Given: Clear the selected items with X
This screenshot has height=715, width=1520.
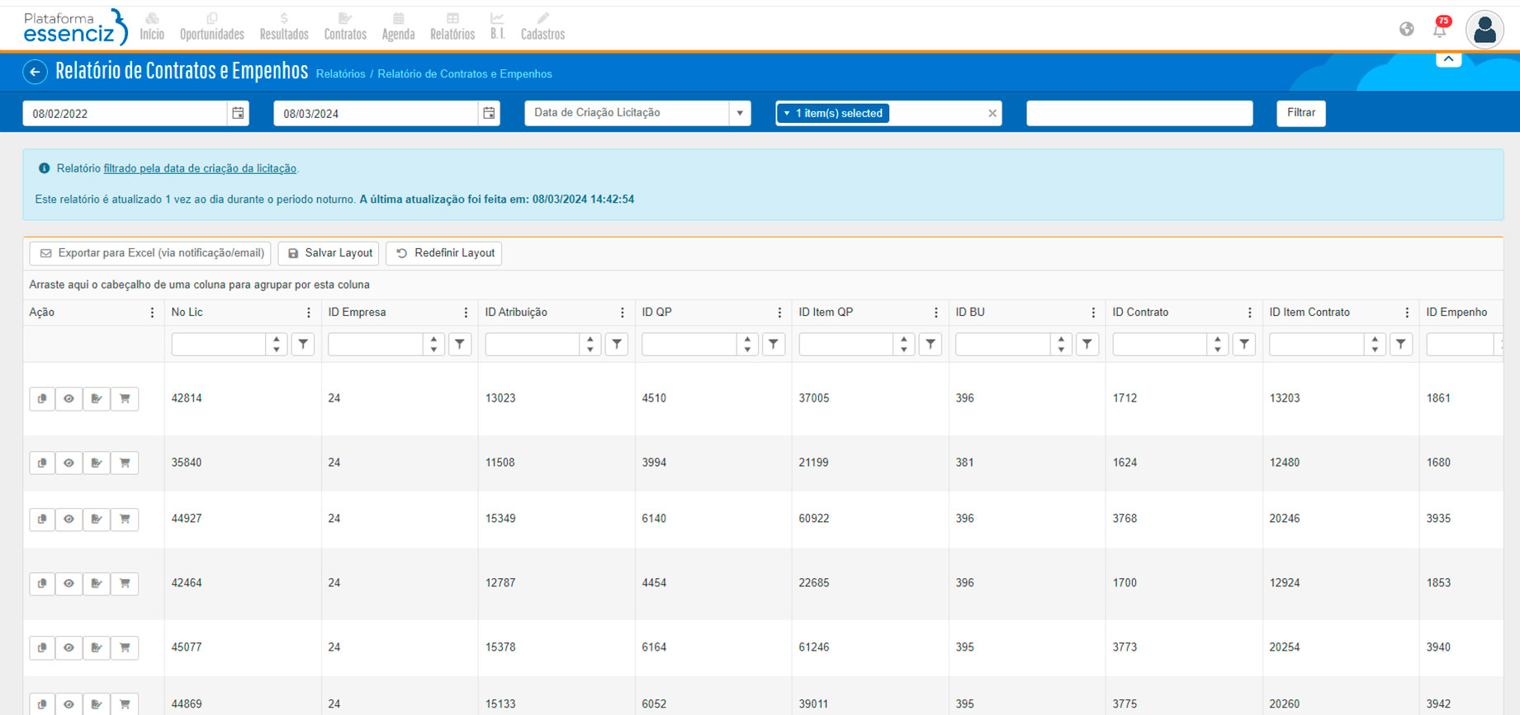Looking at the screenshot, I should point(992,114).
